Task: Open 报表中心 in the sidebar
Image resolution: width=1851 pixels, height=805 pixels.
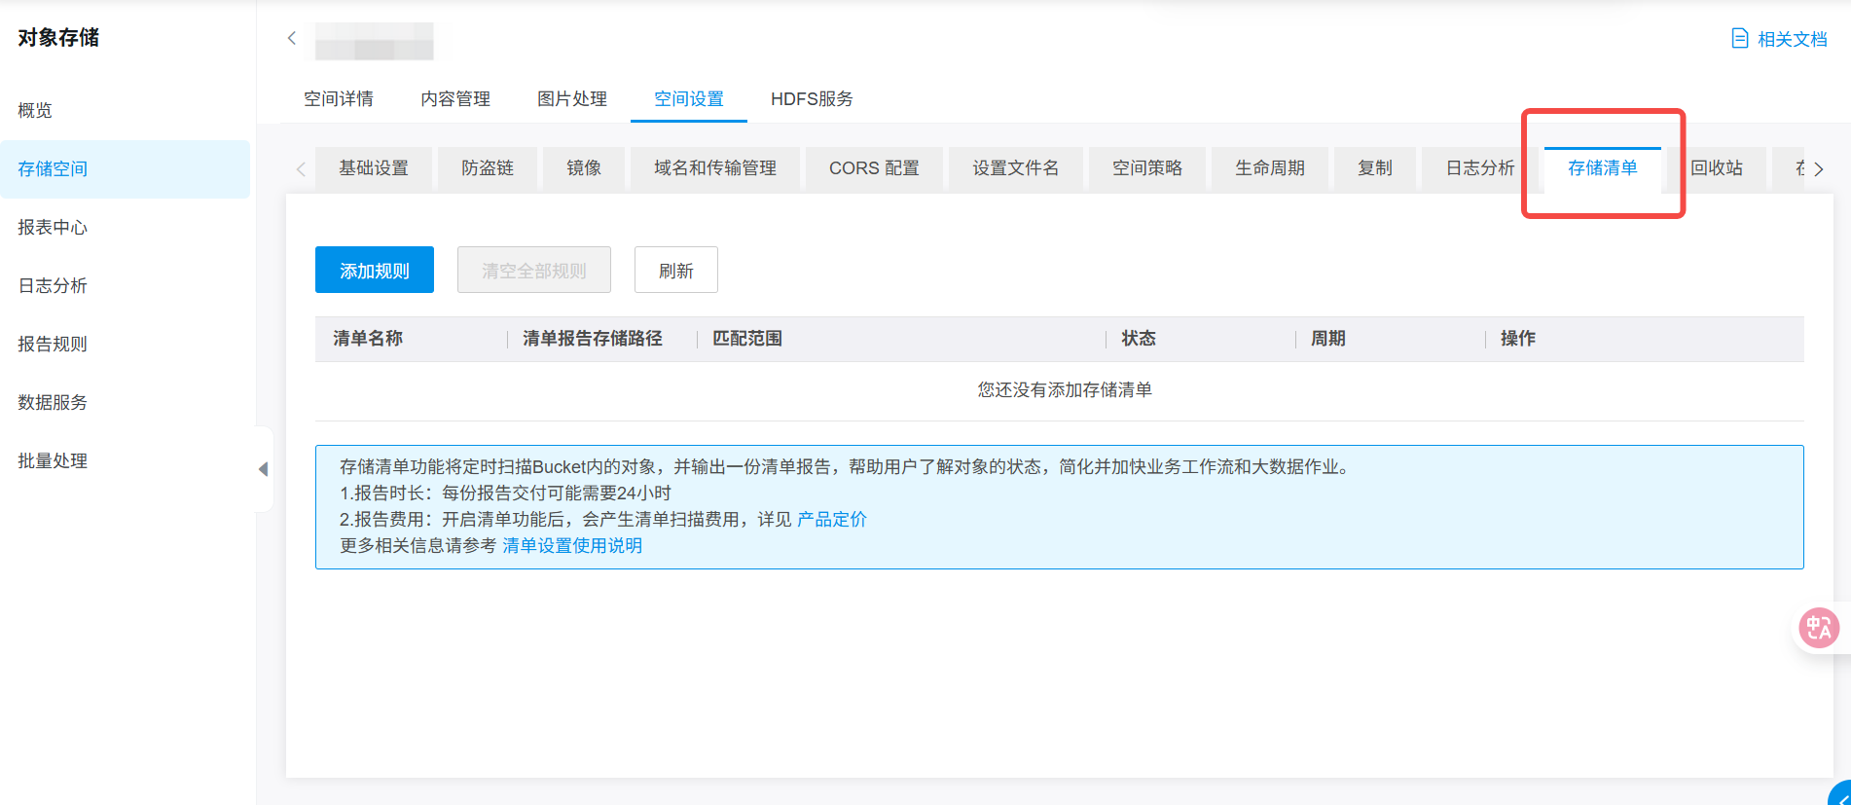Action: (53, 228)
